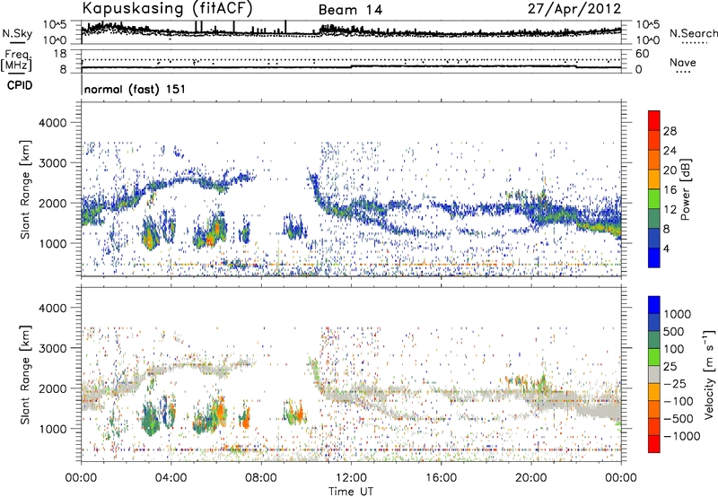
Task: Click the velocity panel Slant Range label
Action: pyautogui.click(x=25, y=374)
